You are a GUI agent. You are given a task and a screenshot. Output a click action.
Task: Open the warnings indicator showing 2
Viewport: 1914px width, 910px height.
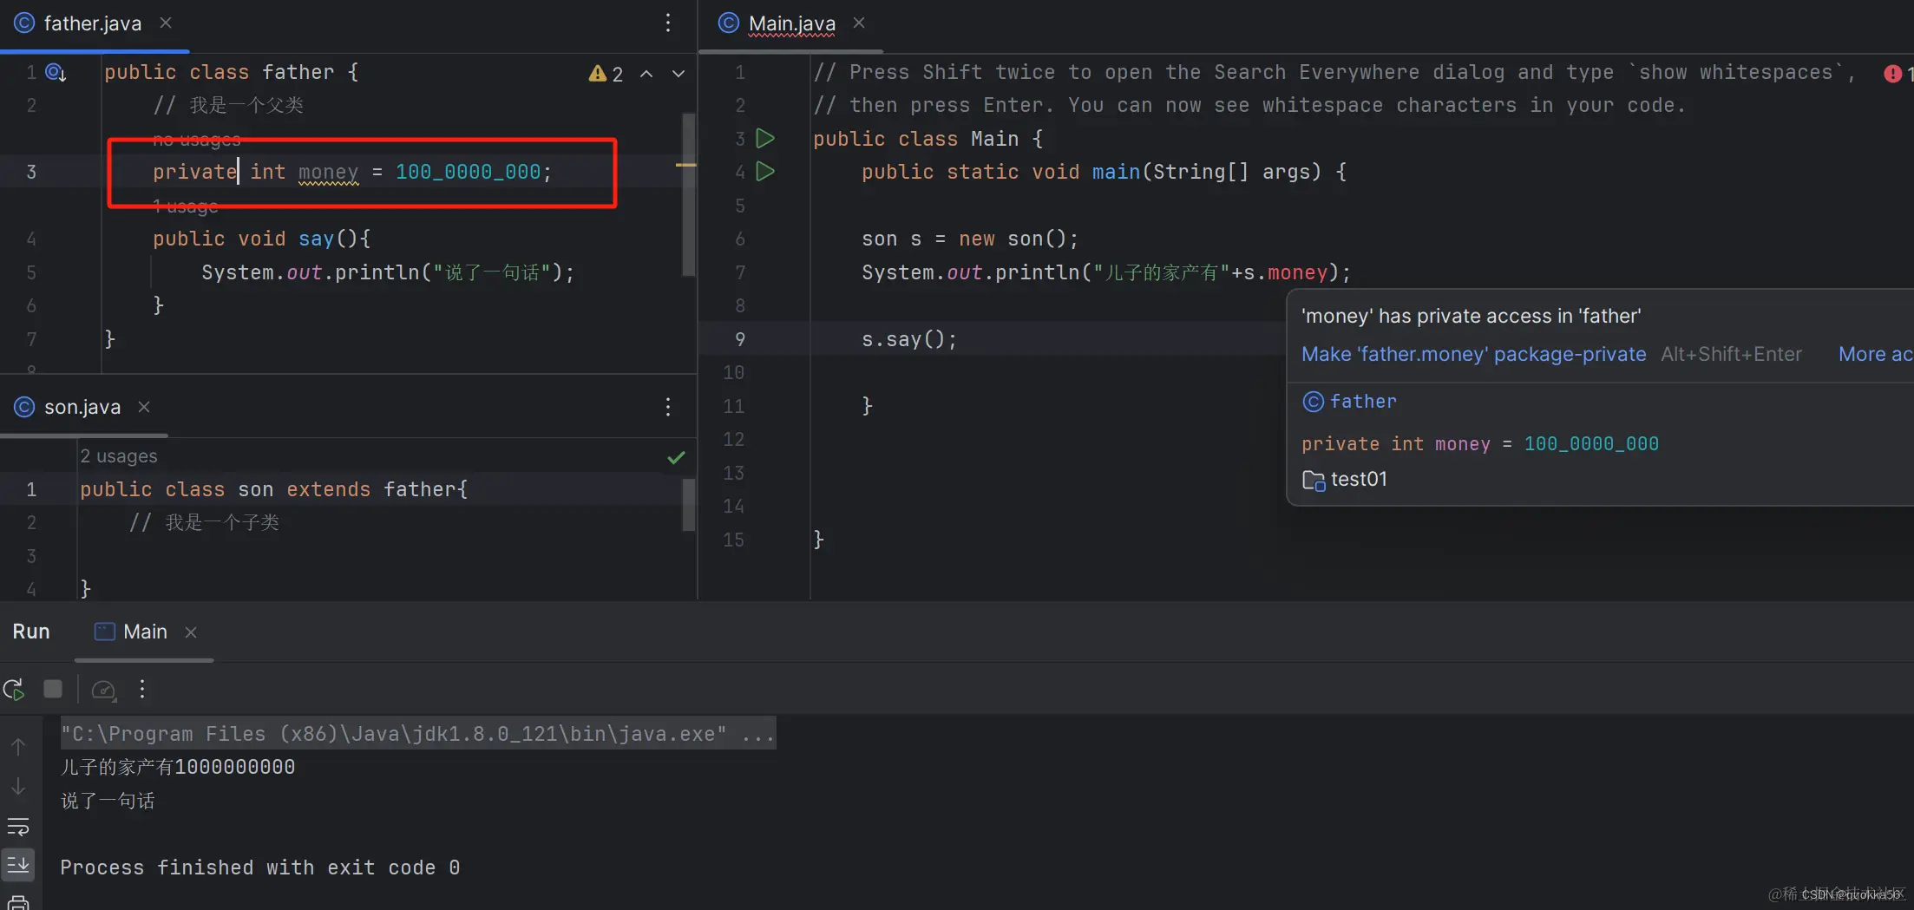(x=606, y=74)
